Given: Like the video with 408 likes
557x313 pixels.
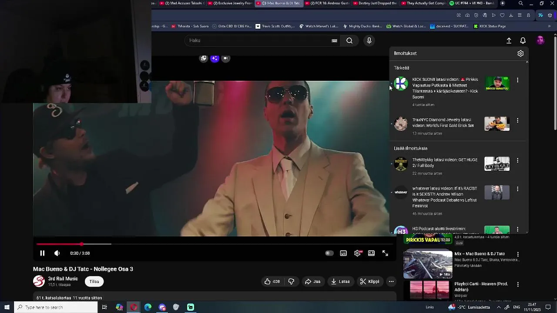Looking at the screenshot, I should pyautogui.click(x=272, y=281).
